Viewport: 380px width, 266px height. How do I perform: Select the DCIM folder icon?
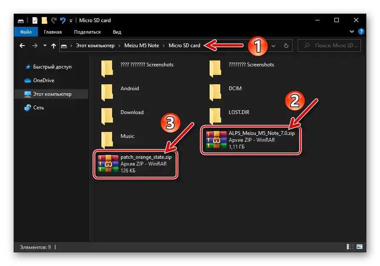click(x=215, y=93)
